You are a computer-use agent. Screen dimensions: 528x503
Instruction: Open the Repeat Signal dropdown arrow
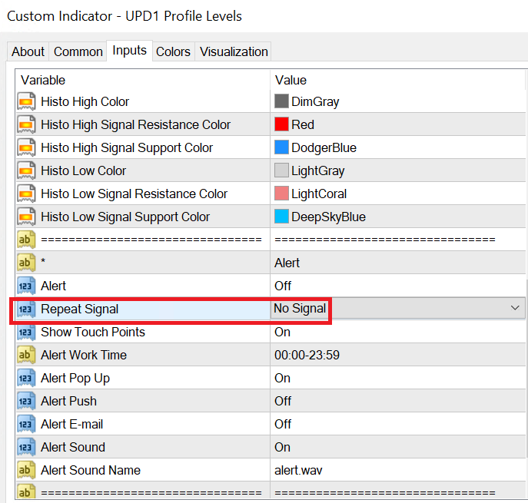pyautogui.click(x=514, y=309)
